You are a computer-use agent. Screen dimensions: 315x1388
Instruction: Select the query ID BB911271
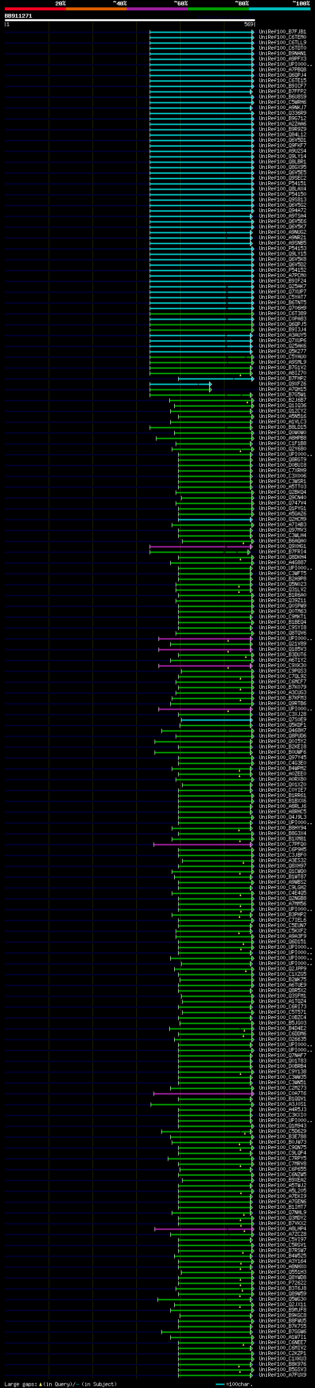tap(18, 16)
